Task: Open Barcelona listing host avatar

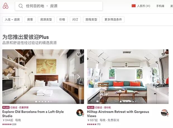Action: pyautogui.click(x=80, y=113)
